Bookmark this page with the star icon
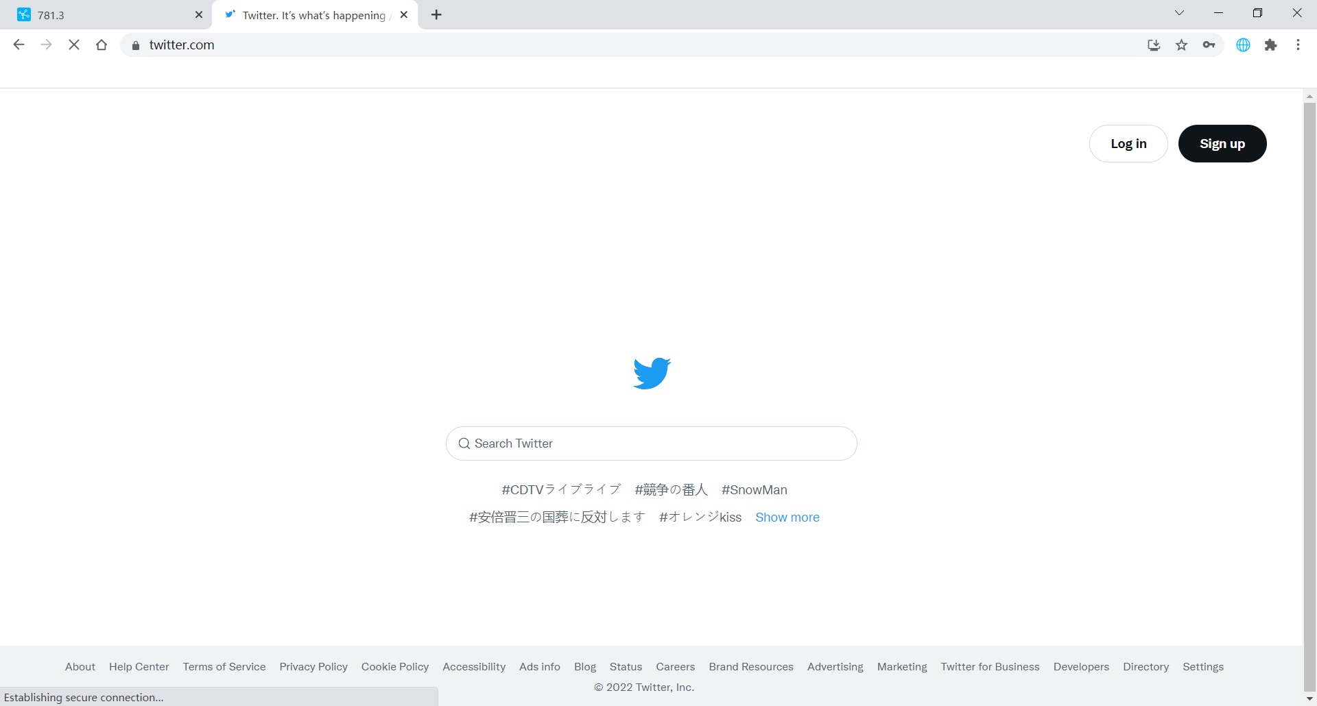The height and width of the screenshot is (706, 1317). 1181,45
